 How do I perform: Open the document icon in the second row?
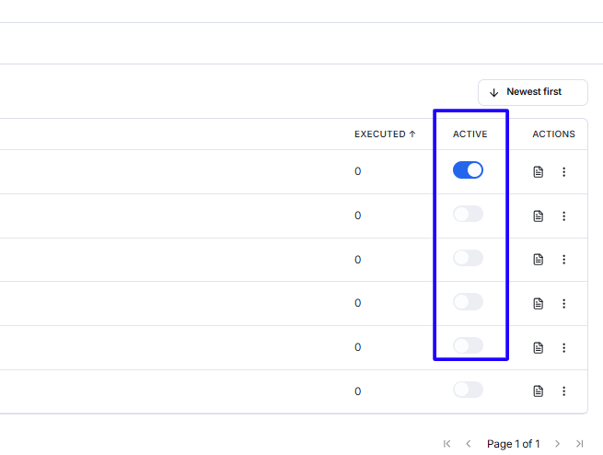pyautogui.click(x=538, y=216)
